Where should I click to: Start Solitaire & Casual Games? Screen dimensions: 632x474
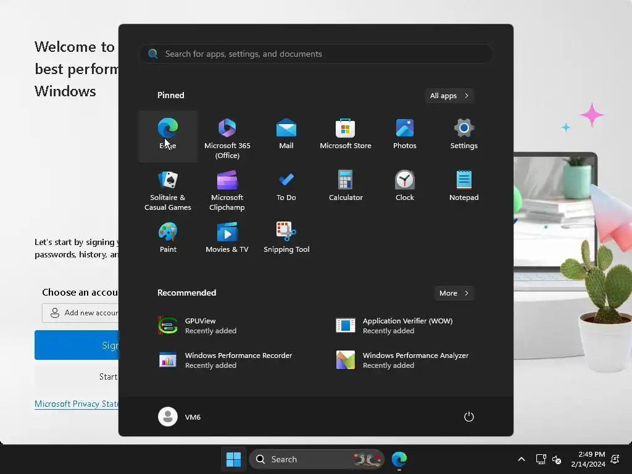pos(168,188)
